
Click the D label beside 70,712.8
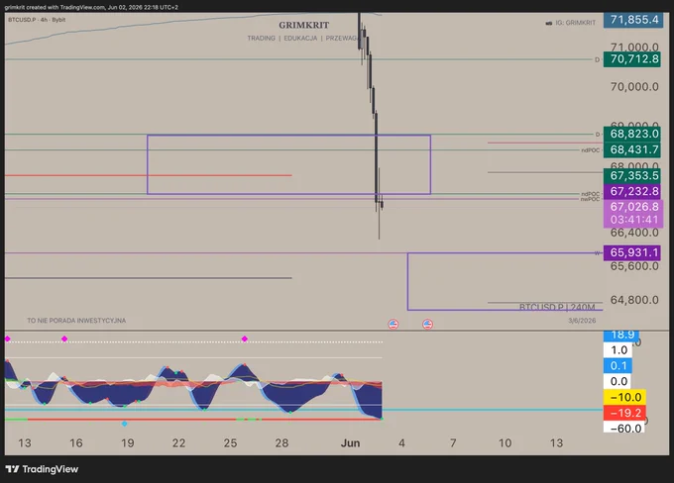coord(597,59)
